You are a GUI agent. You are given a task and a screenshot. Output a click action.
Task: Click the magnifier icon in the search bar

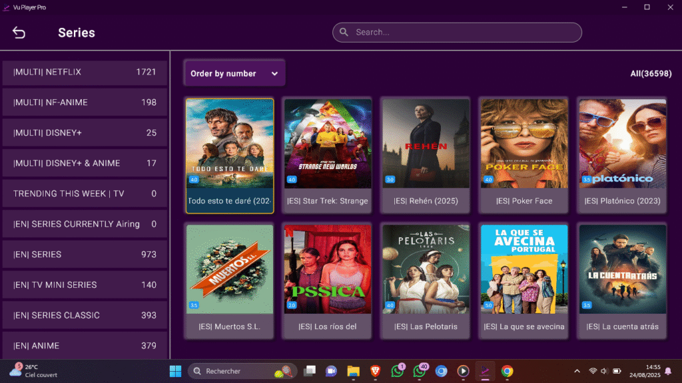point(344,32)
